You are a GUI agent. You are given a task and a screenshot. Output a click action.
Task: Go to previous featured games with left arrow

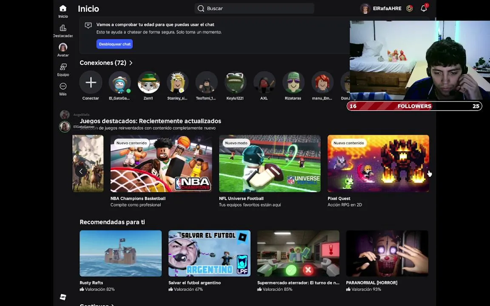(x=81, y=171)
